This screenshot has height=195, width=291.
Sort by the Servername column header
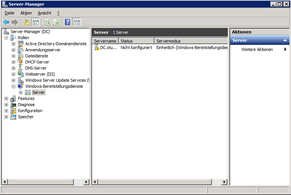pos(105,41)
